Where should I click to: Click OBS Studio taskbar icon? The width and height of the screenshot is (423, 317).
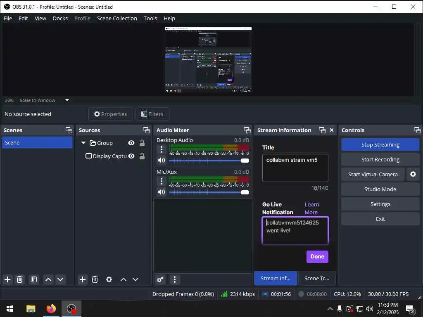tap(71, 309)
